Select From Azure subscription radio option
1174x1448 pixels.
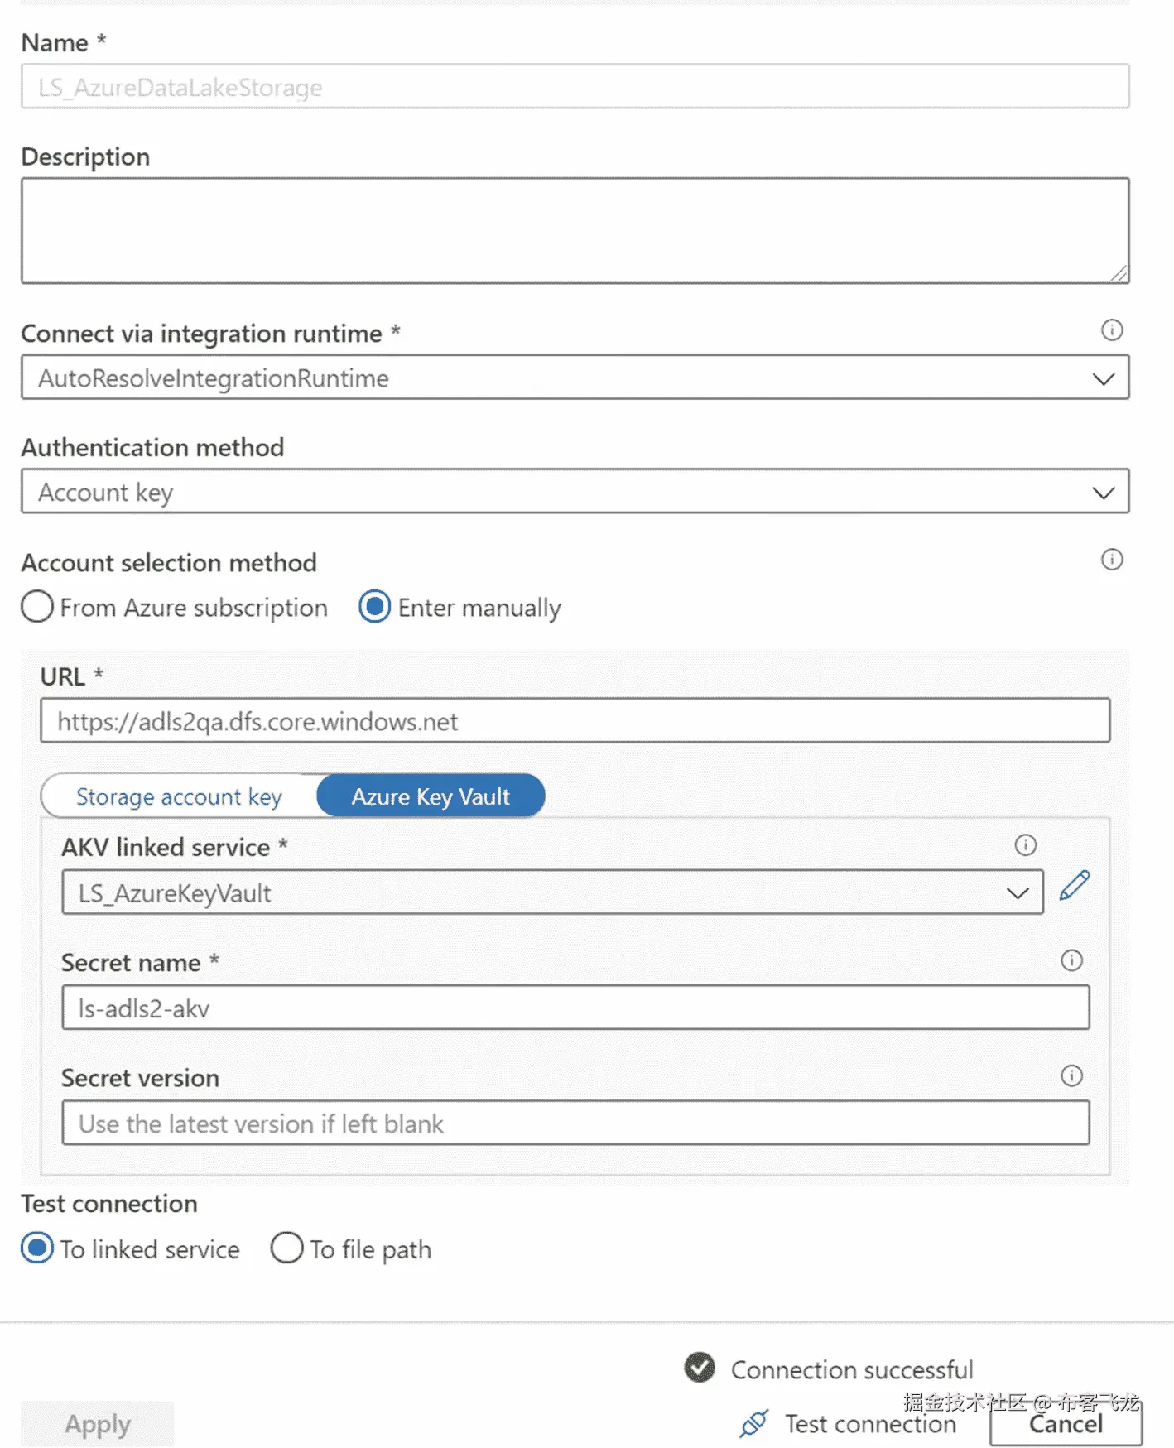pos(37,607)
